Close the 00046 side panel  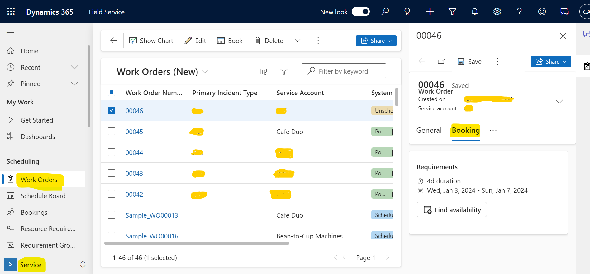[x=563, y=36]
